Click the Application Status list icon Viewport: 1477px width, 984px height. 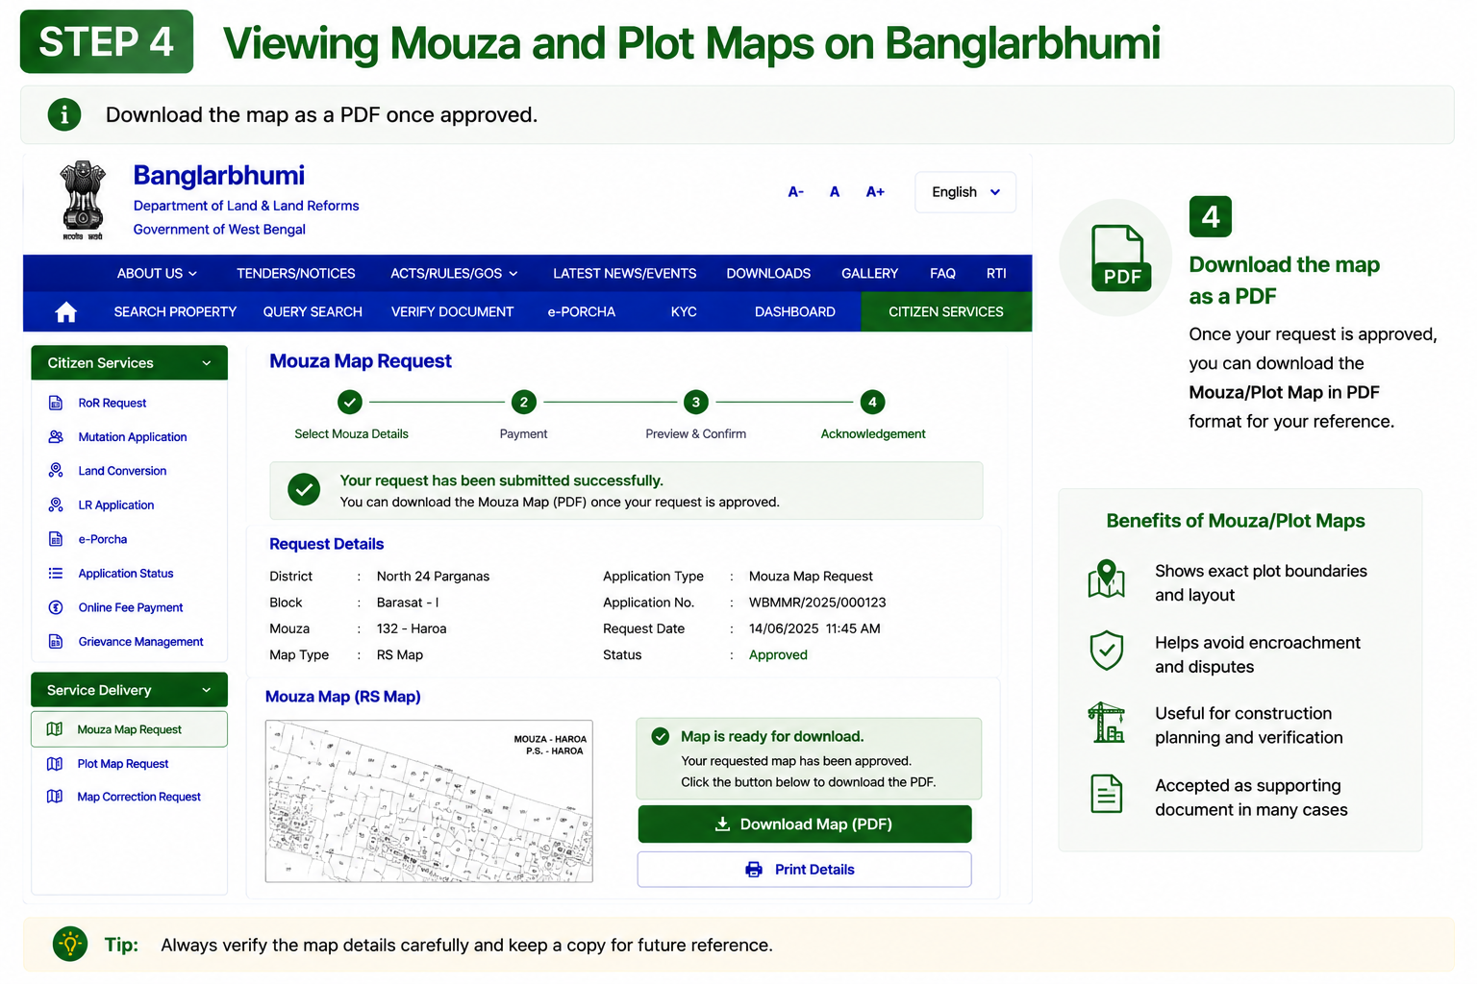pyautogui.click(x=56, y=573)
